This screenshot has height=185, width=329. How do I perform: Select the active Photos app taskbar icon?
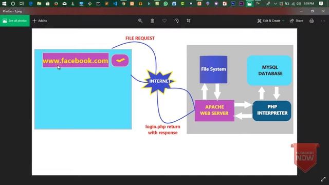pos(249,4)
